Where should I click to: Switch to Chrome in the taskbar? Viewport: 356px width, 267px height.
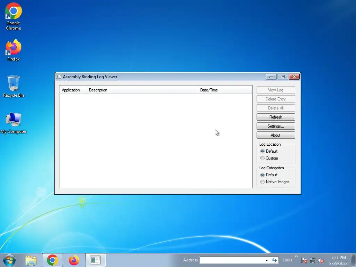52,260
